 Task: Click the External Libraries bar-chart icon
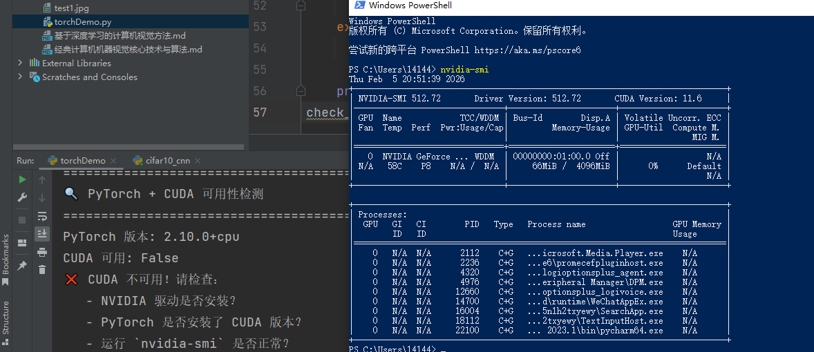point(35,63)
